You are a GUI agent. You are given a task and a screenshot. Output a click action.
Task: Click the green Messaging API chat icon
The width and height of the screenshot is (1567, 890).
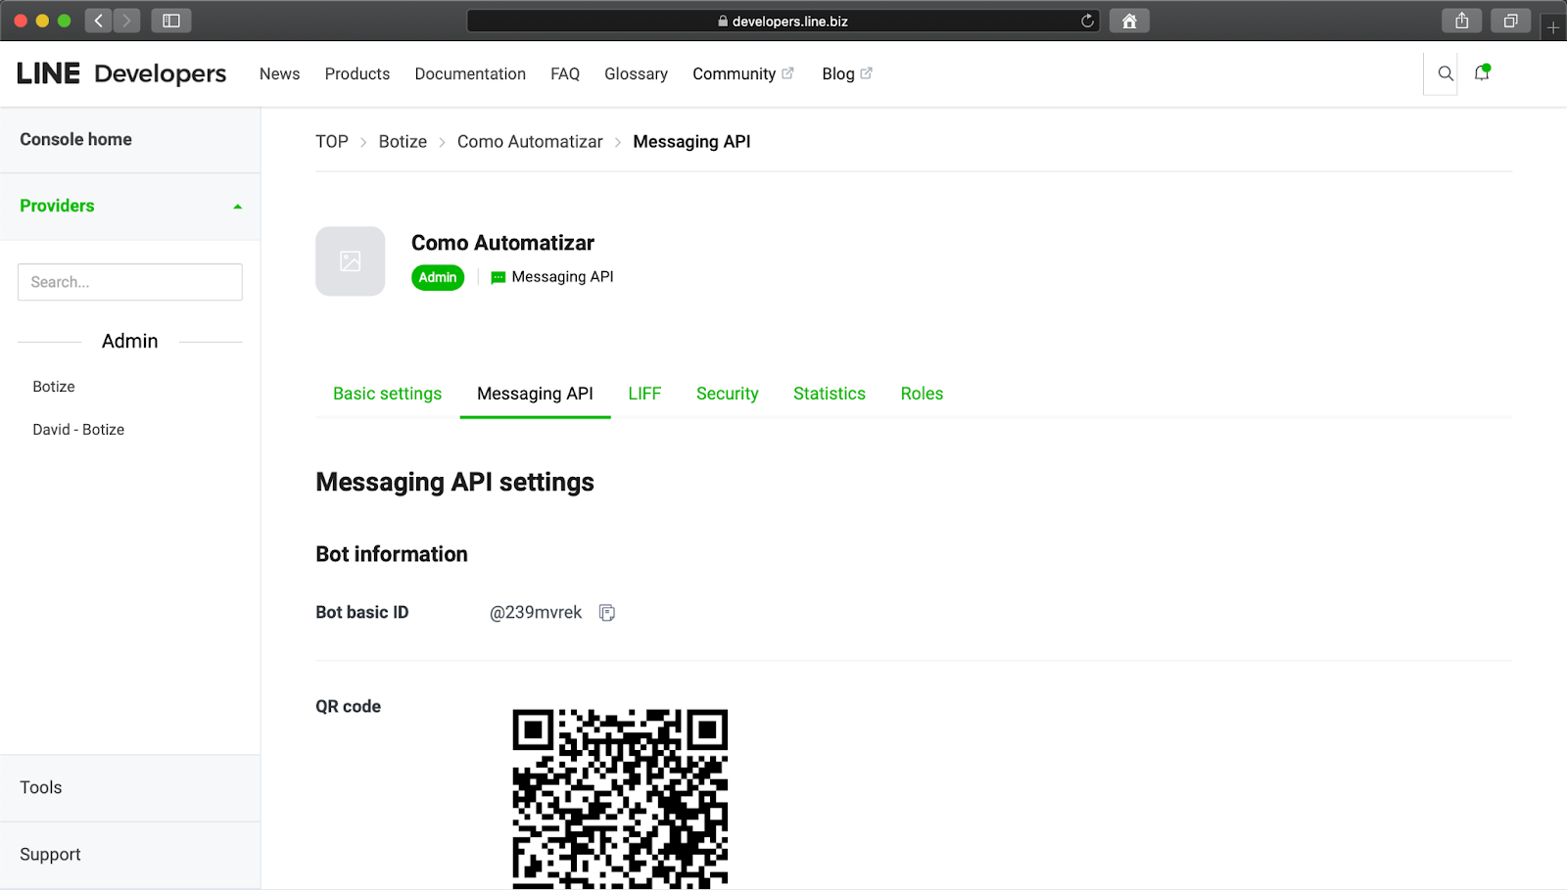[x=498, y=278]
